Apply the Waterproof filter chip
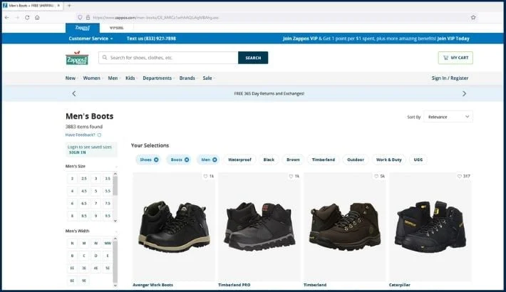 coord(239,160)
